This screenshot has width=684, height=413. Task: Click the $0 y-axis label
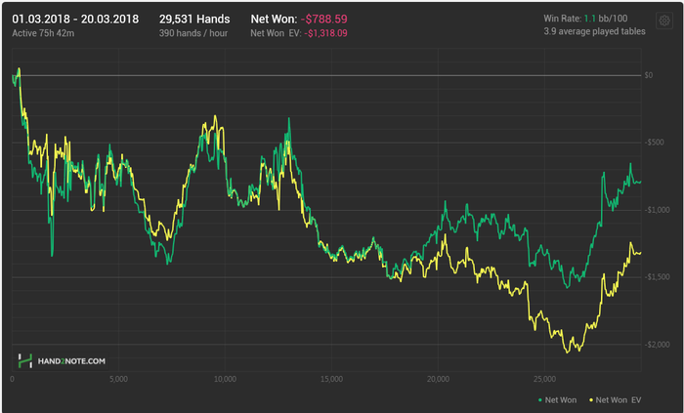(649, 75)
